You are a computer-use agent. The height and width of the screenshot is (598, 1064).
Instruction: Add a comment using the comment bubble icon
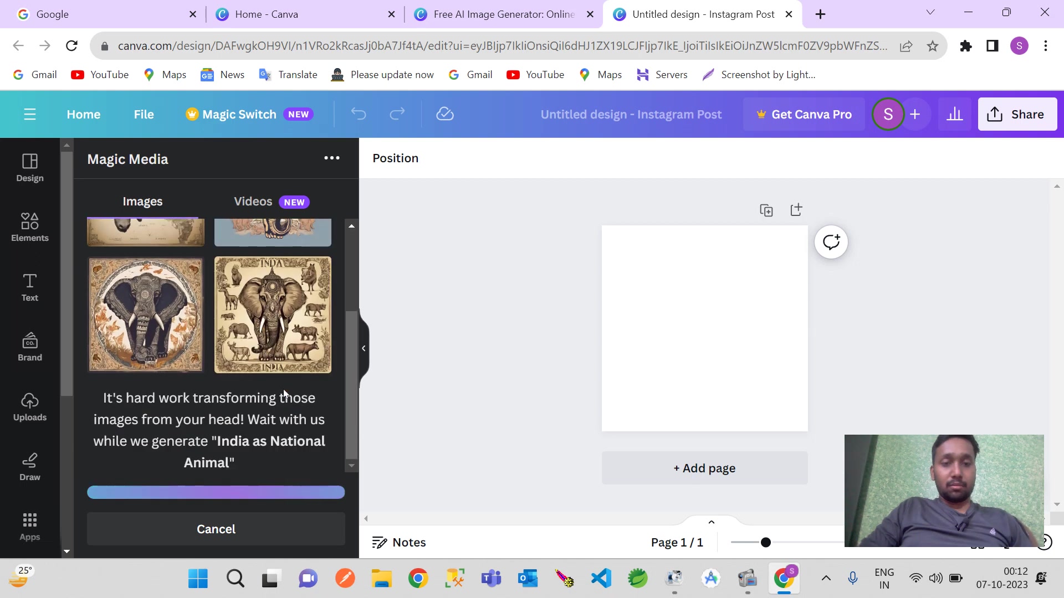point(831,242)
